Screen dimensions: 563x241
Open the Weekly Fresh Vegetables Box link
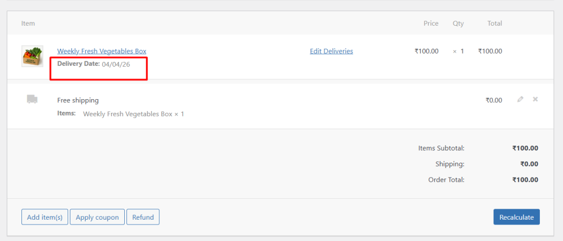[102, 51]
